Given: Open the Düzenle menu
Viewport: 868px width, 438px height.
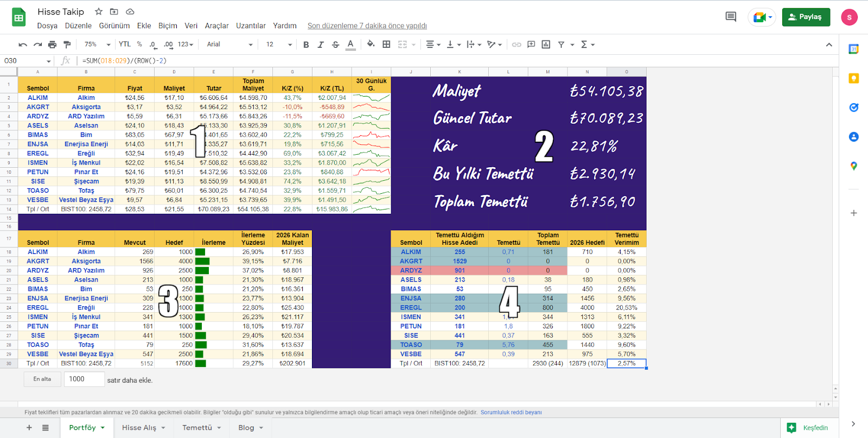Looking at the screenshot, I should (78, 26).
